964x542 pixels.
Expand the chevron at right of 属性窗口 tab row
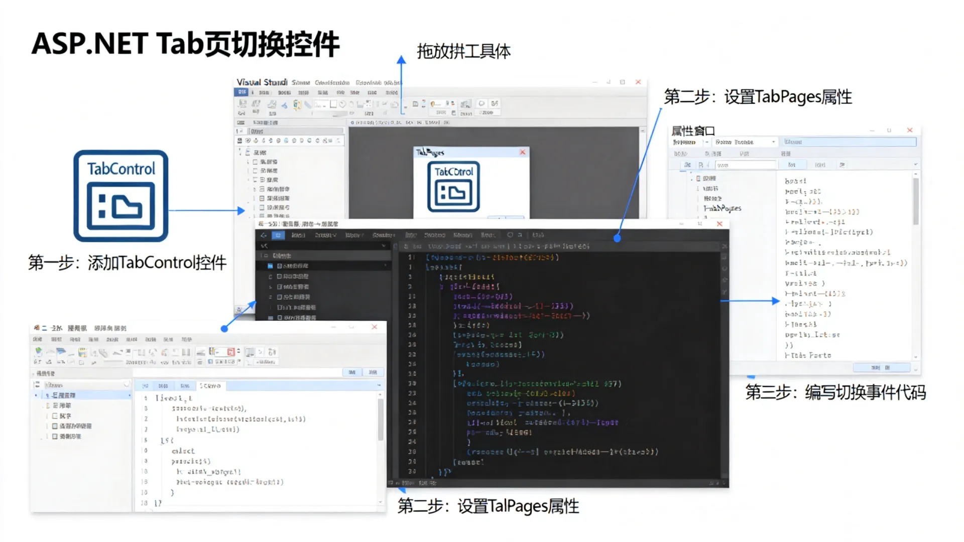[915, 165]
